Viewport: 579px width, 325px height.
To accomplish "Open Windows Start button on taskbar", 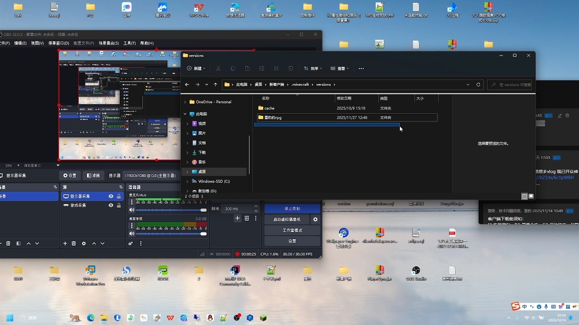I will click(x=9, y=318).
